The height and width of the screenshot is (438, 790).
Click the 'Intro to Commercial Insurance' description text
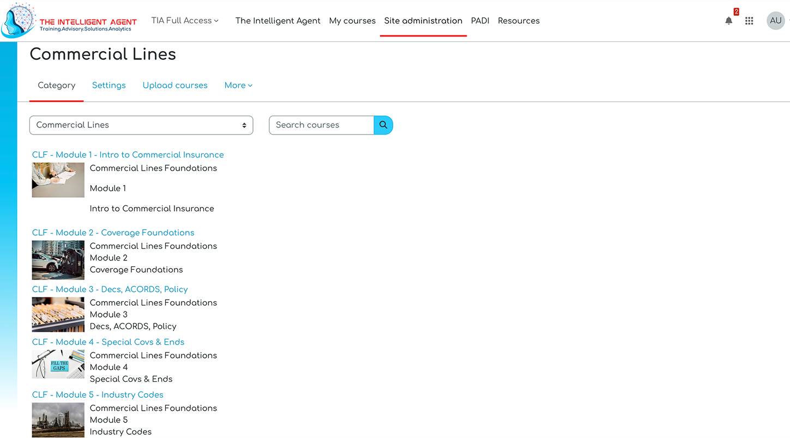(152, 209)
